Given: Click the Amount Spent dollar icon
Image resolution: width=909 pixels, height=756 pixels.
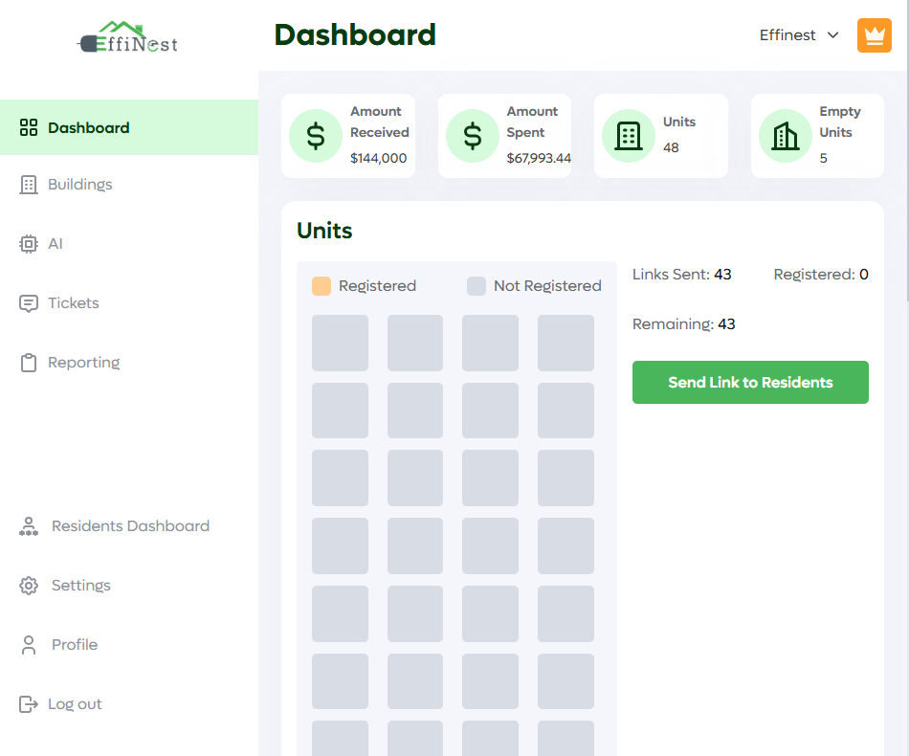Looking at the screenshot, I should 473,136.
